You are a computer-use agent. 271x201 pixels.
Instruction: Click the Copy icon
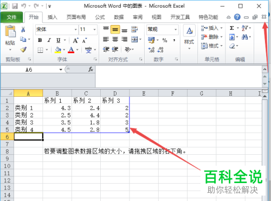coord(23,39)
